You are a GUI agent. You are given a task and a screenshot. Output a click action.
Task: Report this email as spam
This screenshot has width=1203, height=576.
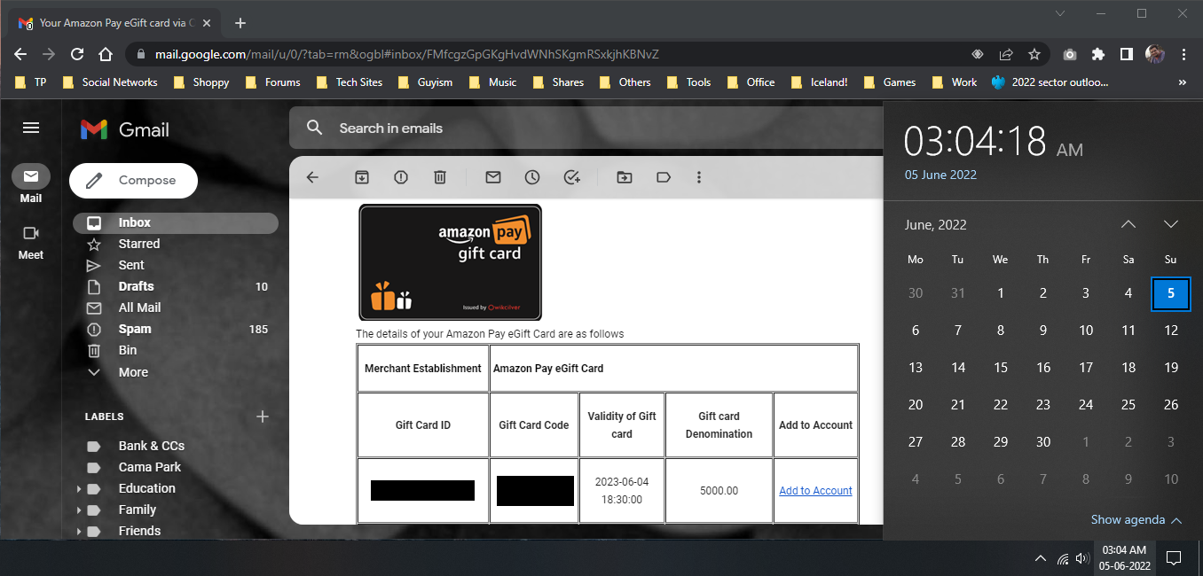point(401,177)
